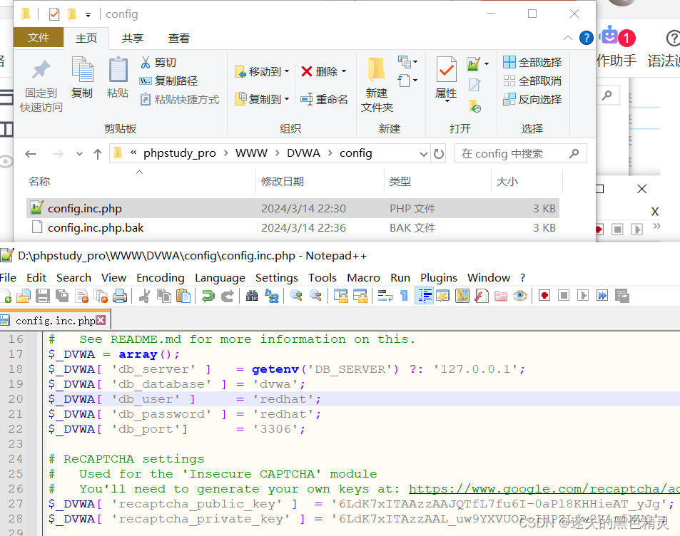Viewport: 680px width, 536px height.
Task: Switch to the 查看 ribbon tab
Action: tap(179, 38)
